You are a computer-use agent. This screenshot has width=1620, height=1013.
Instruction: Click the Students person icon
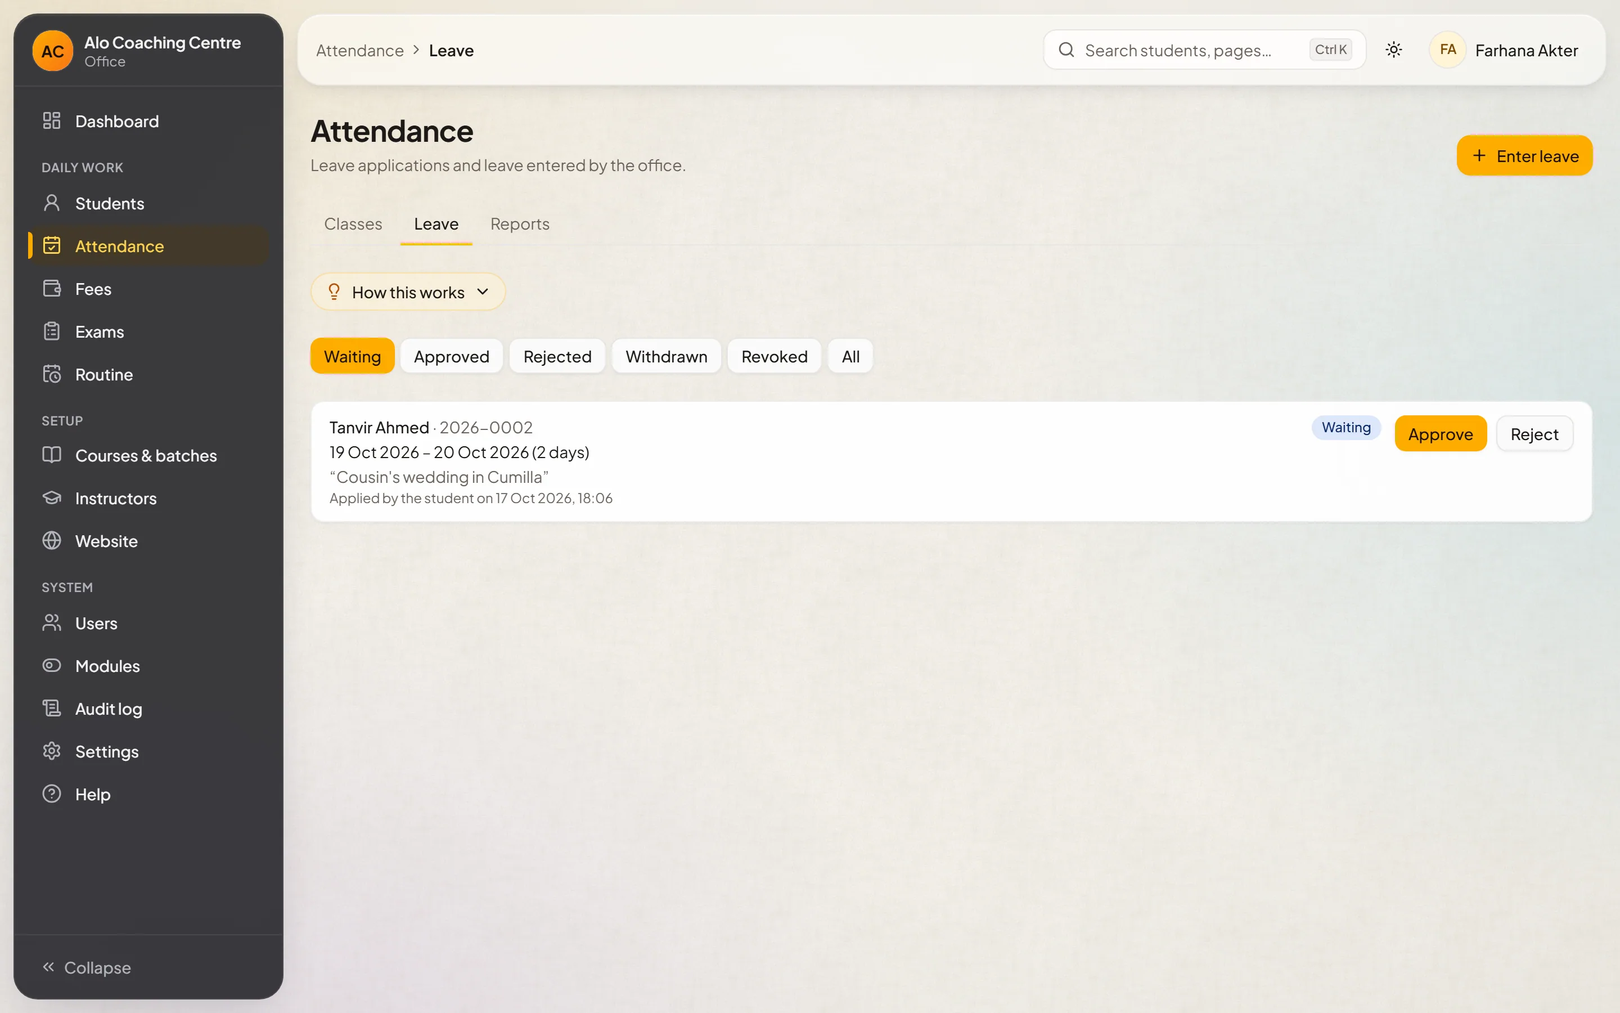click(x=52, y=203)
